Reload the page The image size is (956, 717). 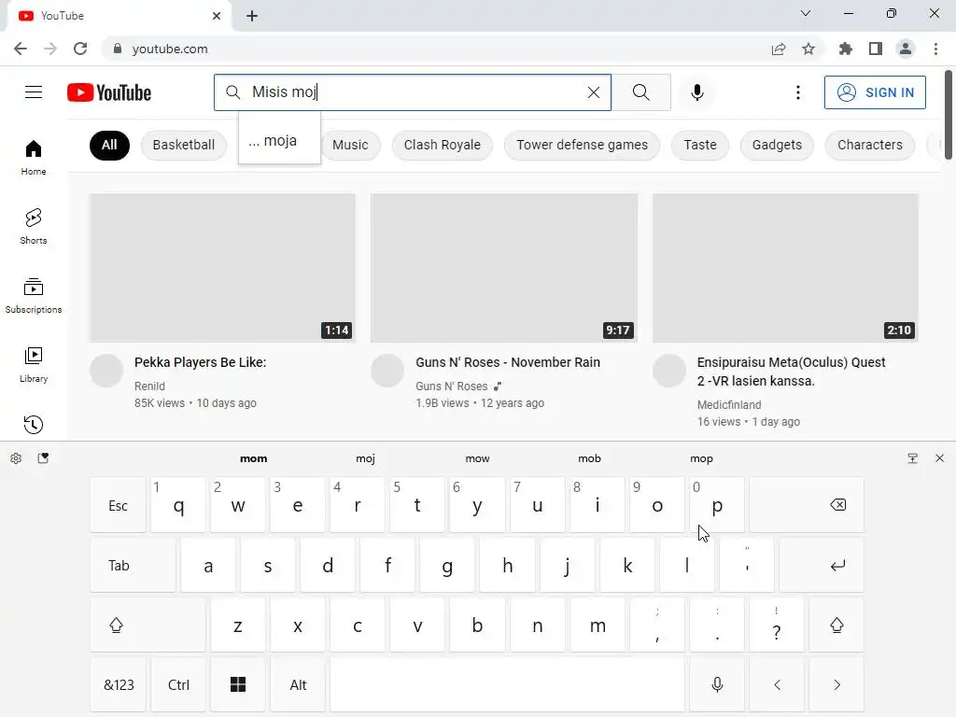(80, 49)
